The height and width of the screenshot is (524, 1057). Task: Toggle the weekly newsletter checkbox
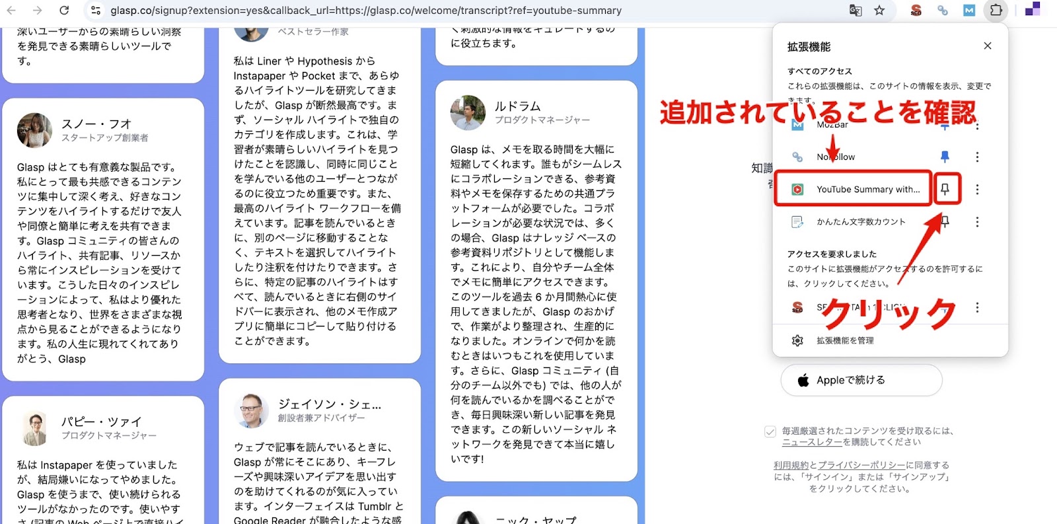click(770, 431)
